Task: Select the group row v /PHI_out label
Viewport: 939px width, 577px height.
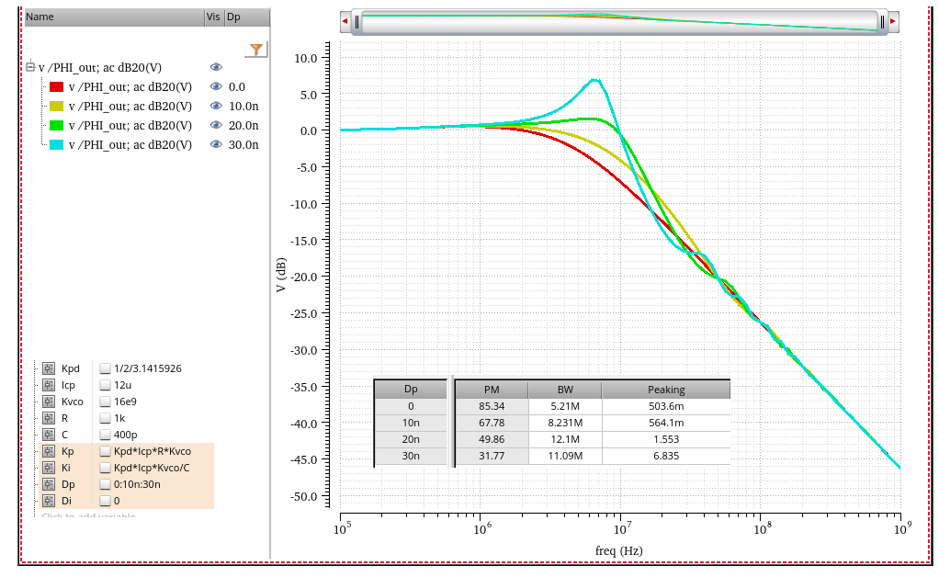Action: click(x=100, y=68)
